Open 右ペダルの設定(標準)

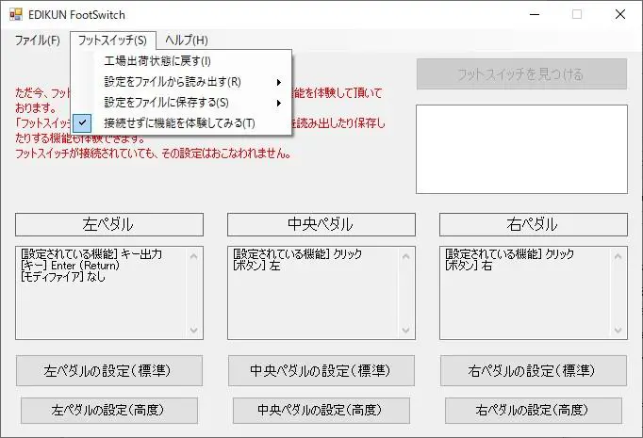533,371
